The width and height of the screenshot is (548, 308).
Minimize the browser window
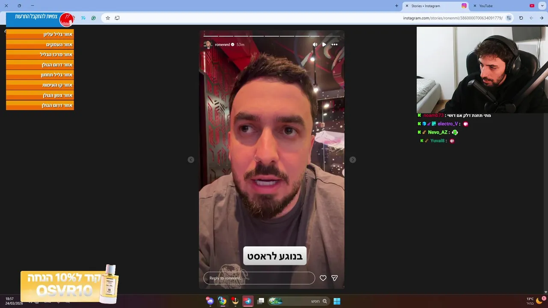pyautogui.click(x=32, y=6)
